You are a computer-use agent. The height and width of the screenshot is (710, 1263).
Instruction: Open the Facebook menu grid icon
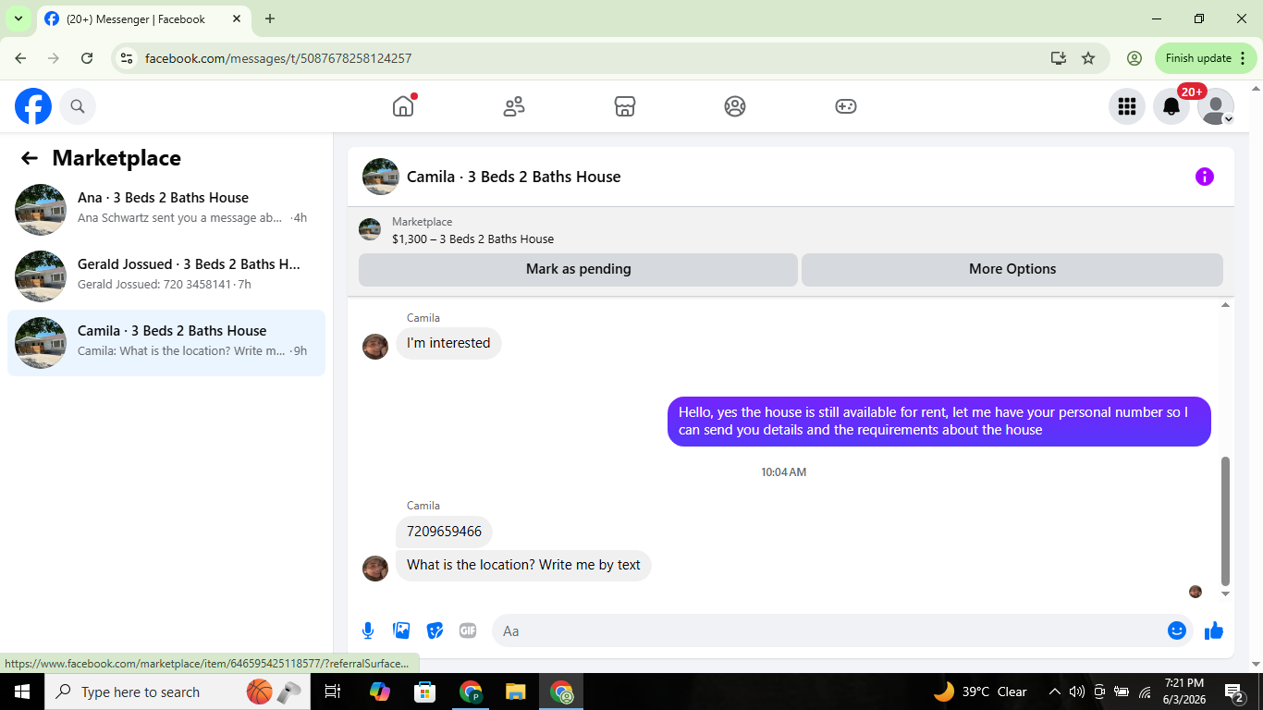click(x=1126, y=106)
